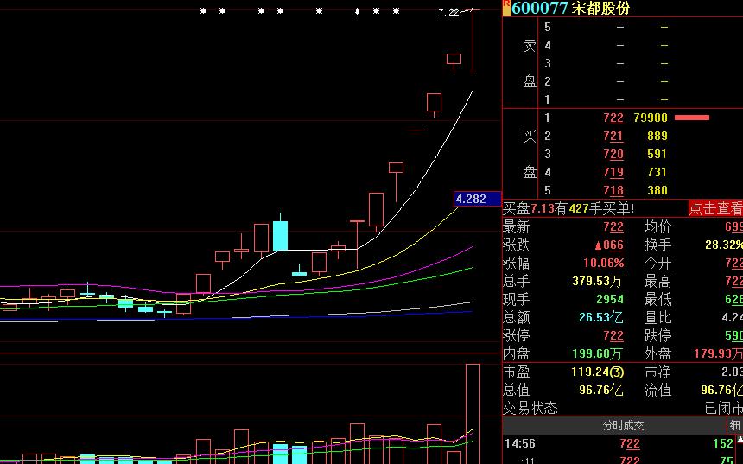The width and height of the screenshot is (743, 464).
Task: Click the red R icon beside stock code
Action: pyautogui.click(x=506, y=7)
